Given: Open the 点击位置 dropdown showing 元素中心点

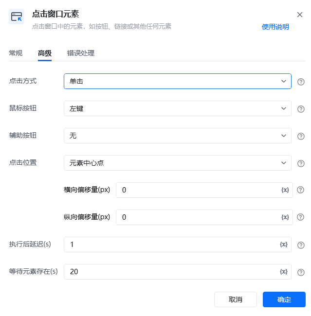Looking at the screenshot, I should (178, 163).
